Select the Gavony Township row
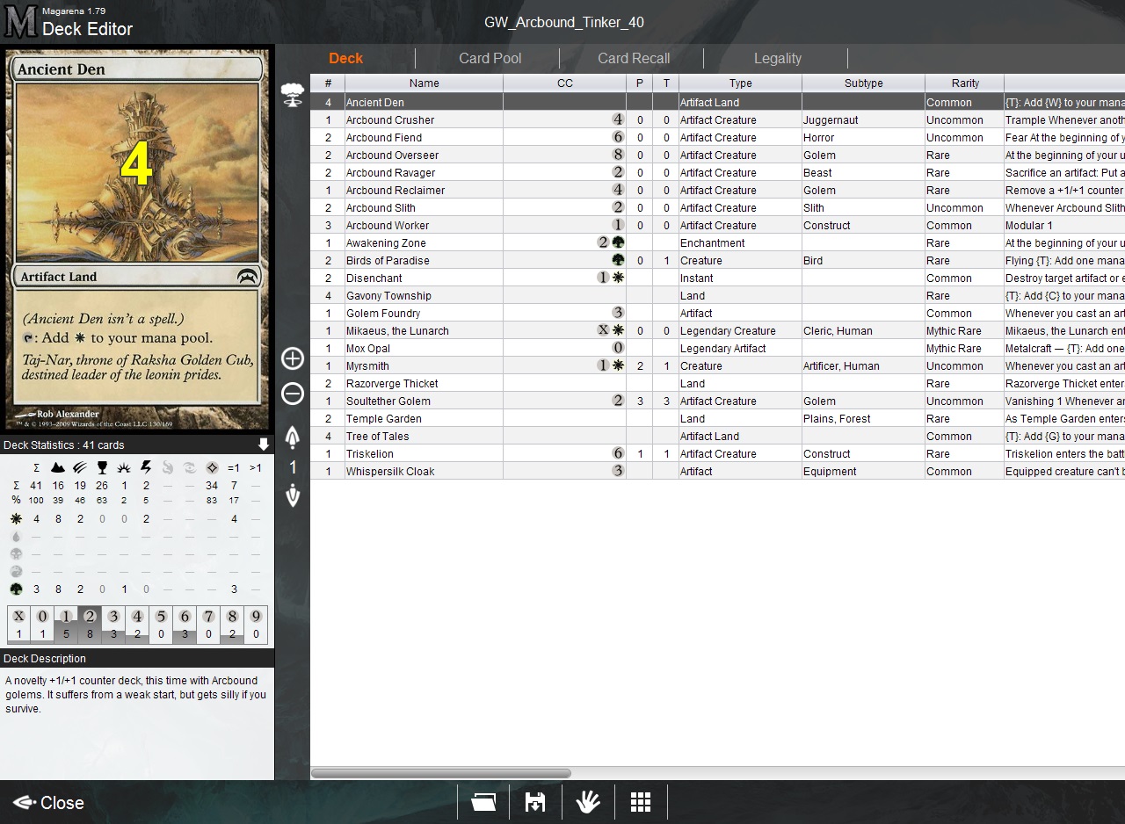 tap(717, 295)
